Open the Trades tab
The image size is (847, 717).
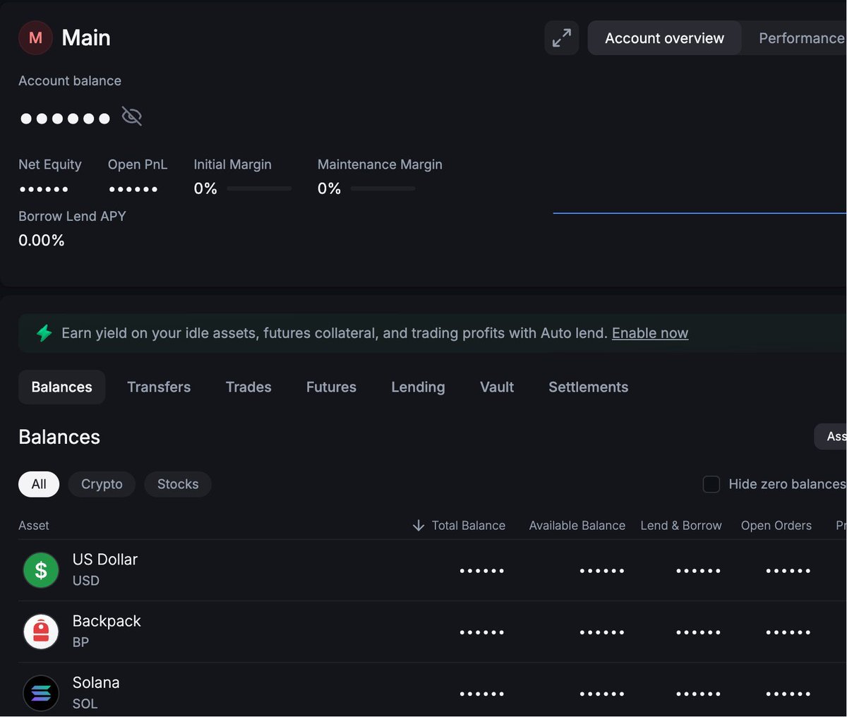pos(248,387)
